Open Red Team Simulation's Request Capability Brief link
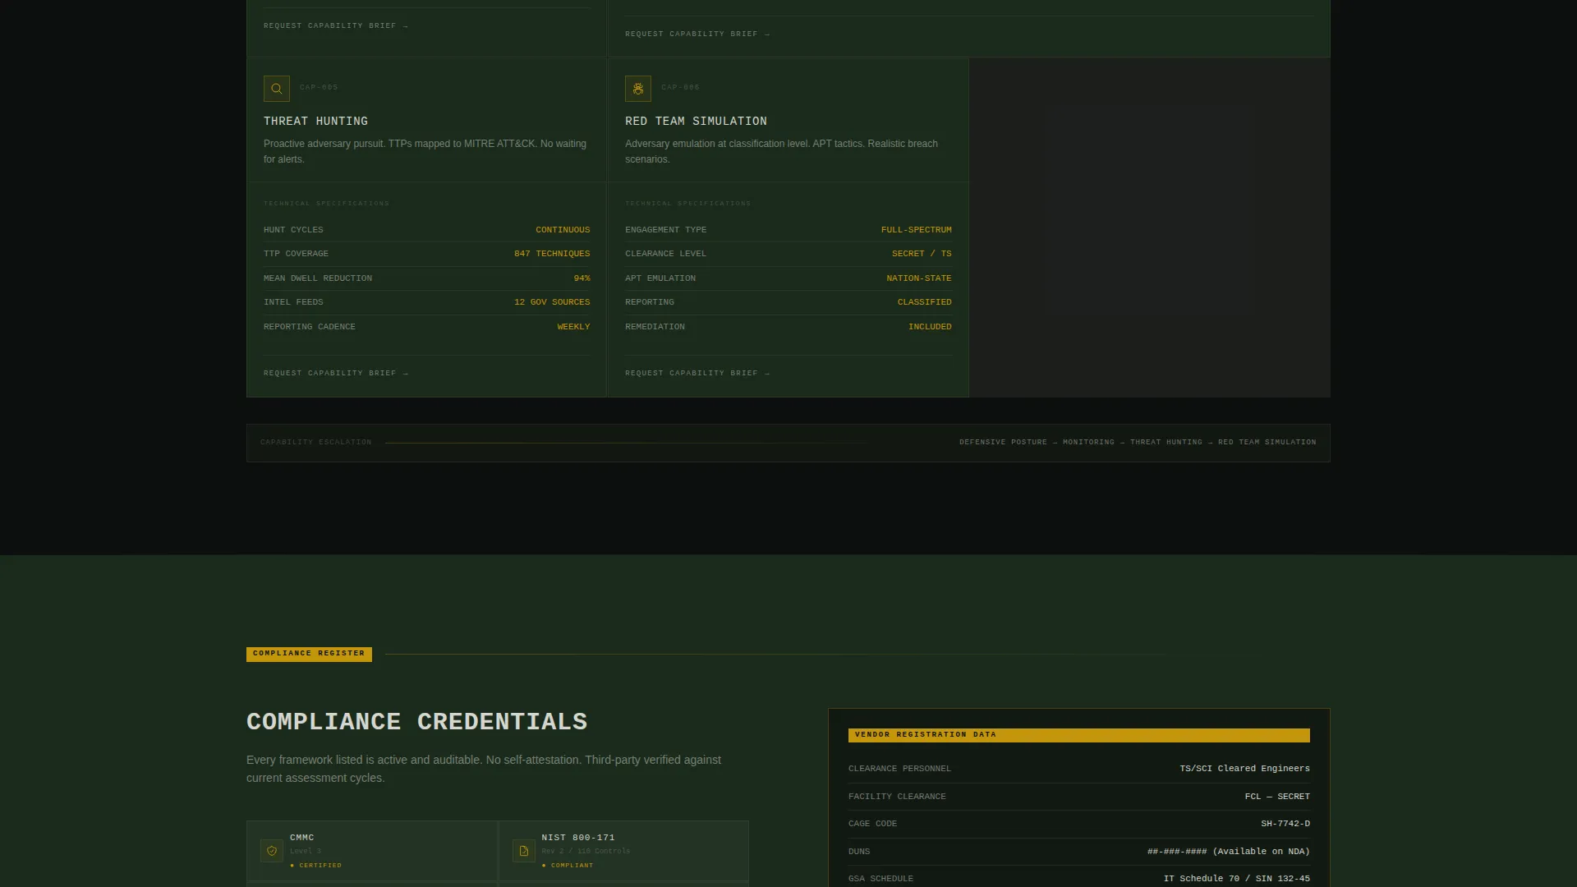Image resolution: width=1577 pixels, height=887 pixels. coord(697,373)
